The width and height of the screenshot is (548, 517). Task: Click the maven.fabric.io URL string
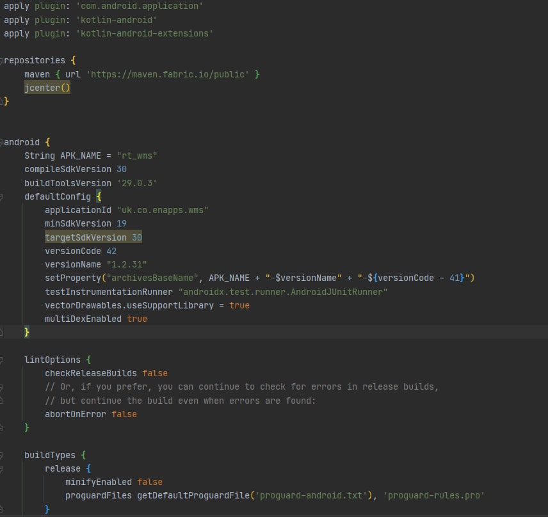pos(168,74)
